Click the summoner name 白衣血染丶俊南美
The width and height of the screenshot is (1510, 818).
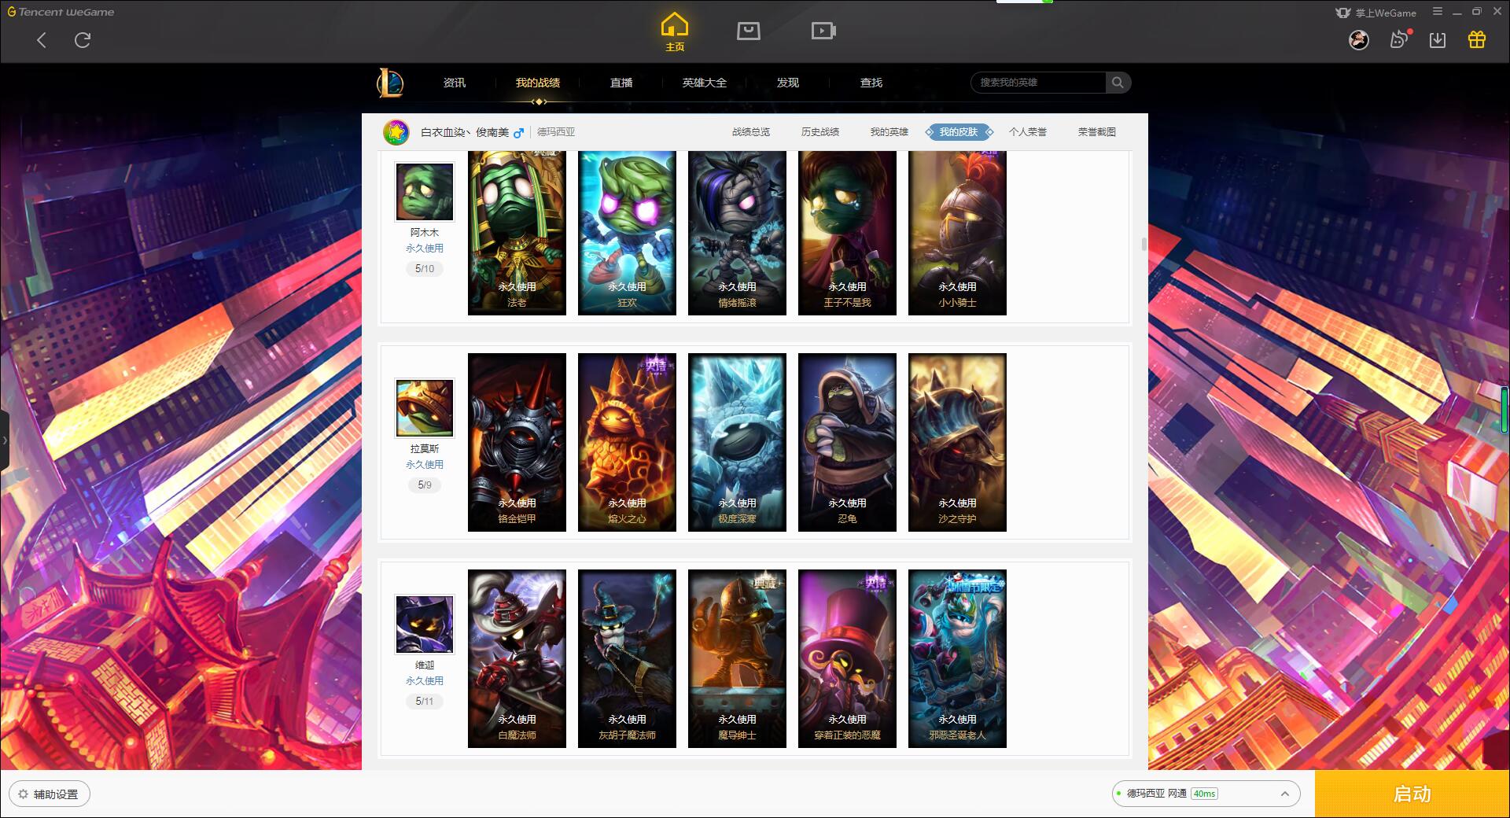[465, 132]
